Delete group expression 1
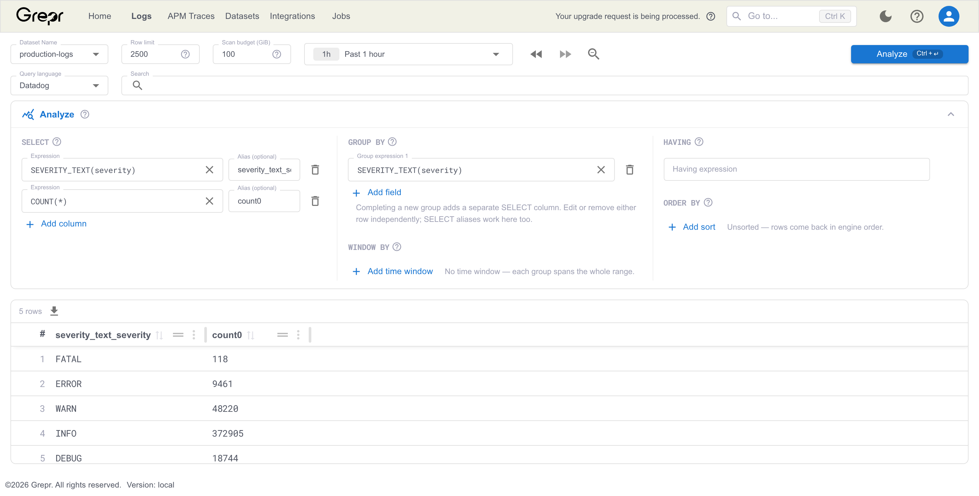Image resolution: width=979 pixels, height=496 pixels. [630, 170]
